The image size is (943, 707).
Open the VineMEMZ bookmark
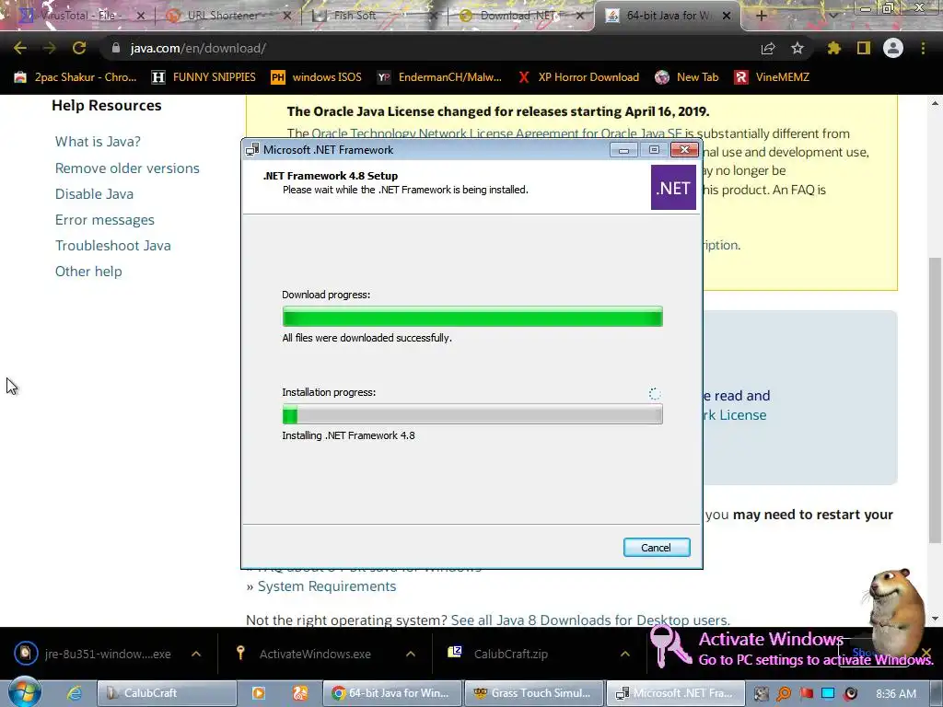[x=773, y=77]
